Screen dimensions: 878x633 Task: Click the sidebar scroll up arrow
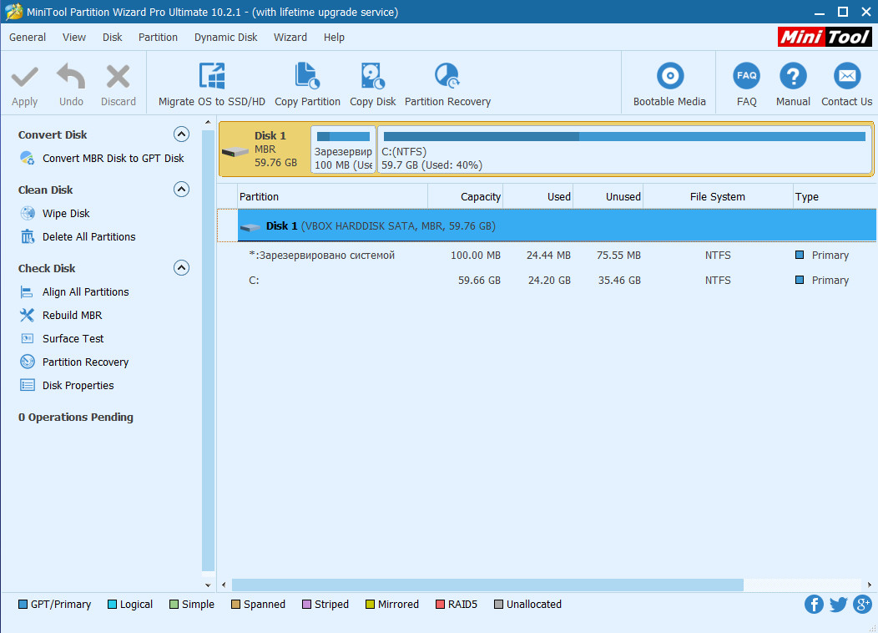pyautogui.click(x=208, y=122)
